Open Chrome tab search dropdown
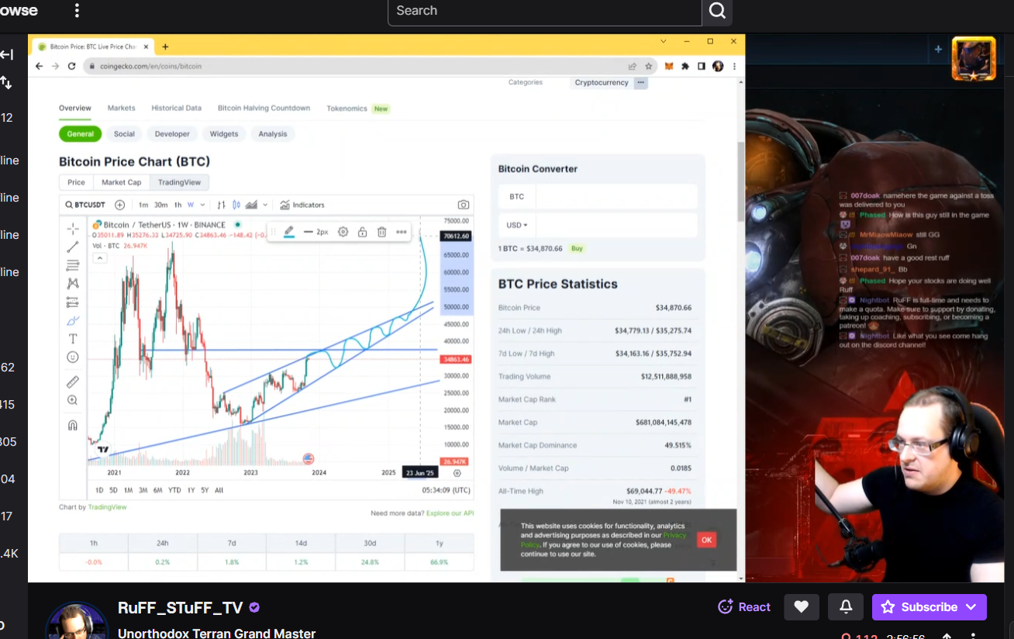1014x639 pixels. pos(664,41)
